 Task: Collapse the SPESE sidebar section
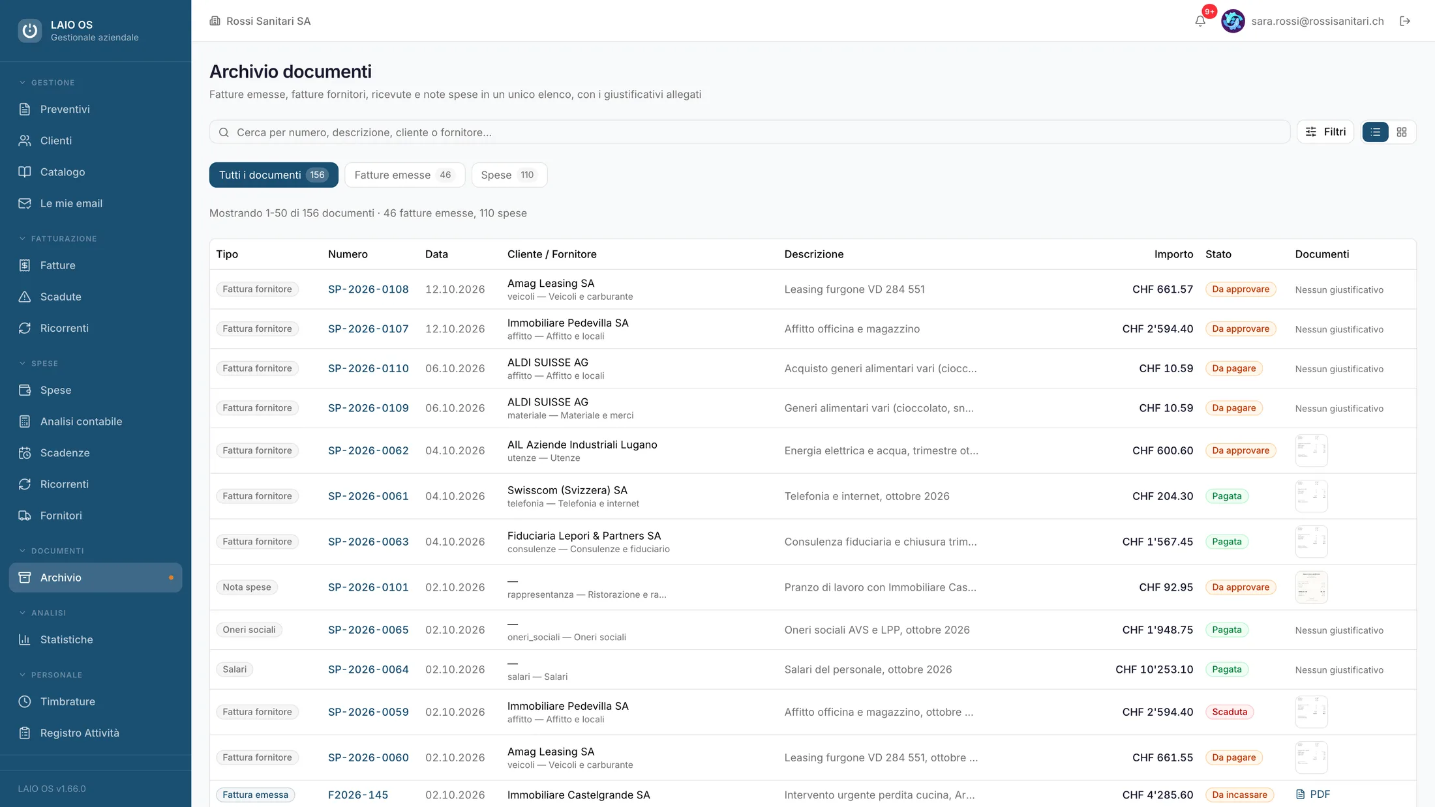click(x=38, y=363)
